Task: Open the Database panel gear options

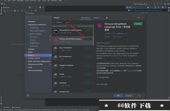Action: 40,7
